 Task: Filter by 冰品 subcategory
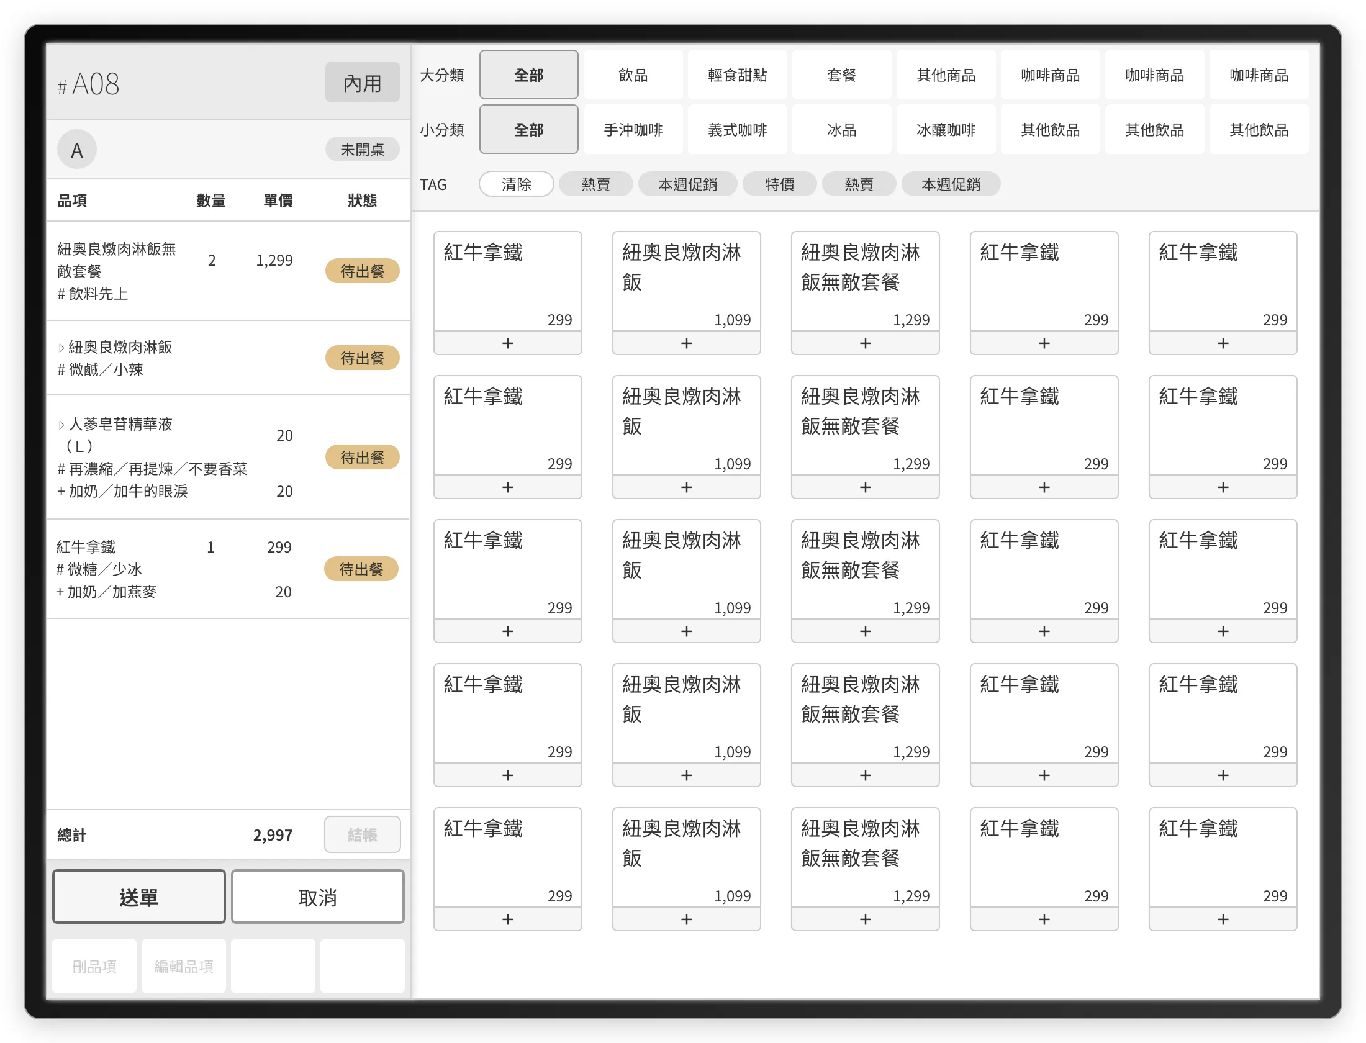pyautogui.click(x=841, y=130)
